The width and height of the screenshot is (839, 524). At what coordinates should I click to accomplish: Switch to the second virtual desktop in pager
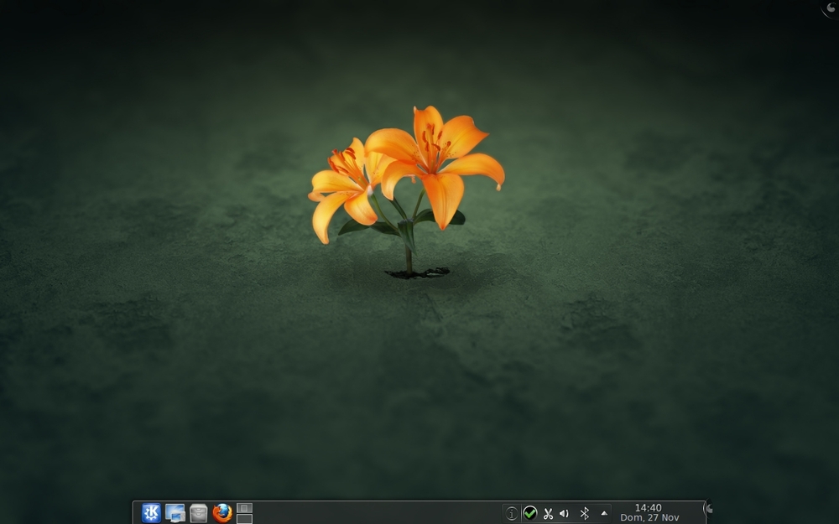pyautogui.click(x=244, y=519)
